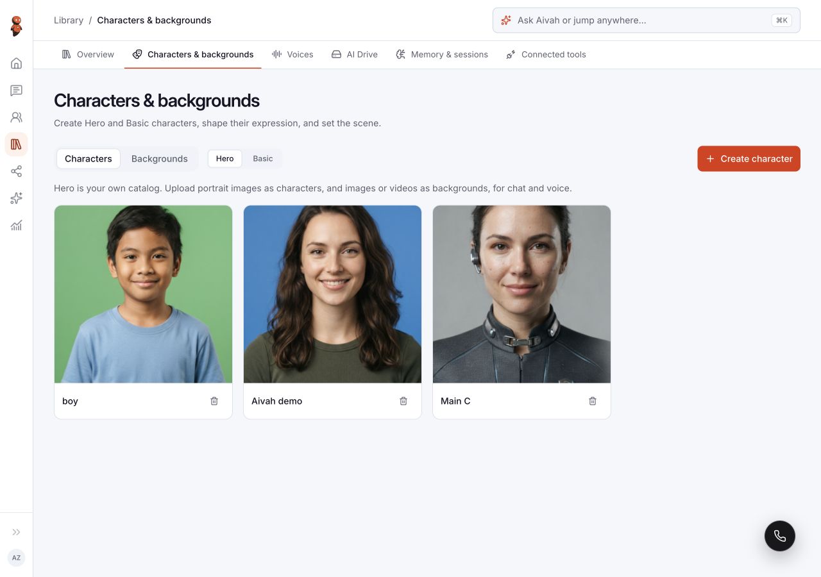Select the Basic catalog toggle
The width and height of the screenshot is (821, 577).
tap(263, 158)
